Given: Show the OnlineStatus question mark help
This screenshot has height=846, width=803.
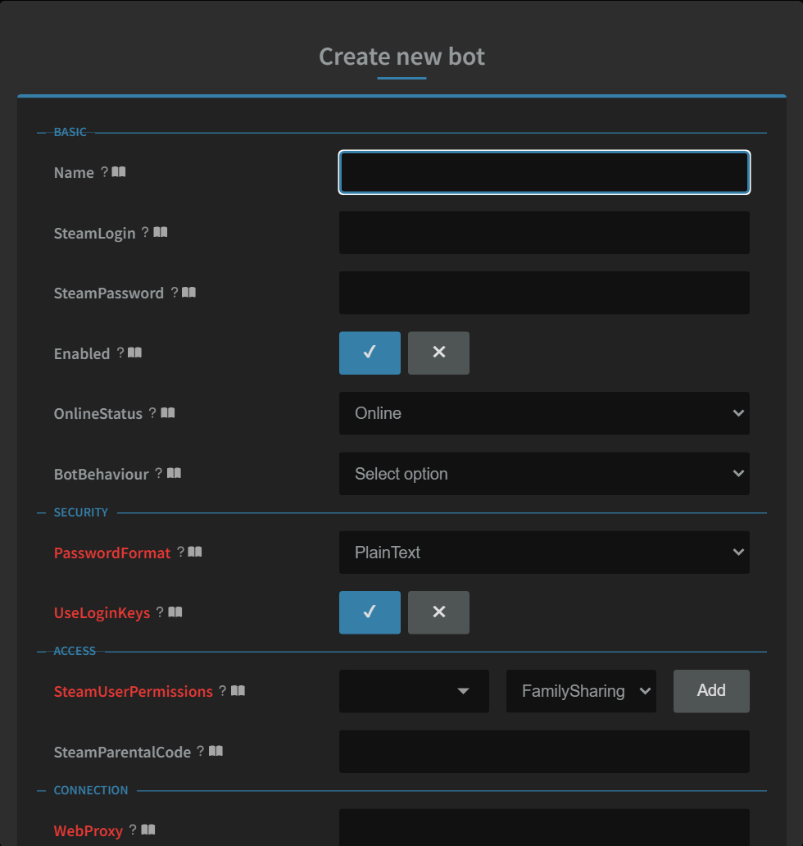Looking at the screenshot, I should point(152,413).
